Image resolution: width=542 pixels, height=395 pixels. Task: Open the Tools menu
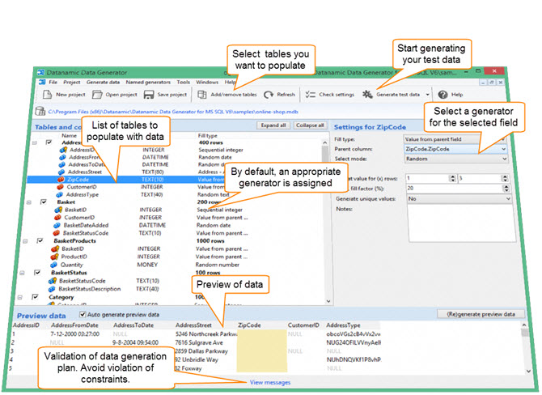coord(183,82)
